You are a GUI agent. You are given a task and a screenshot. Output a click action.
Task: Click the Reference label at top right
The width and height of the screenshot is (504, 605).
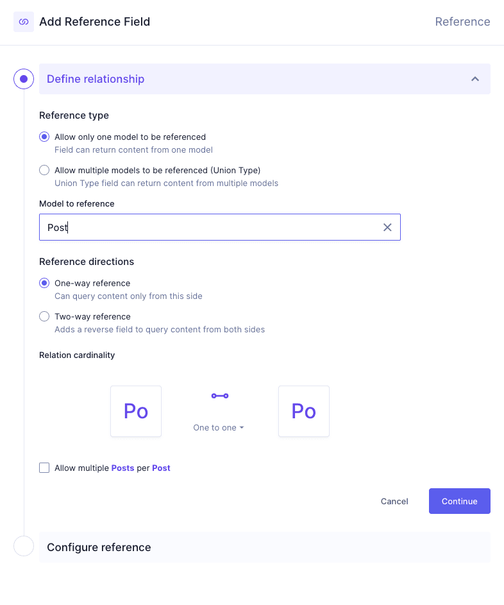(462, 22)
